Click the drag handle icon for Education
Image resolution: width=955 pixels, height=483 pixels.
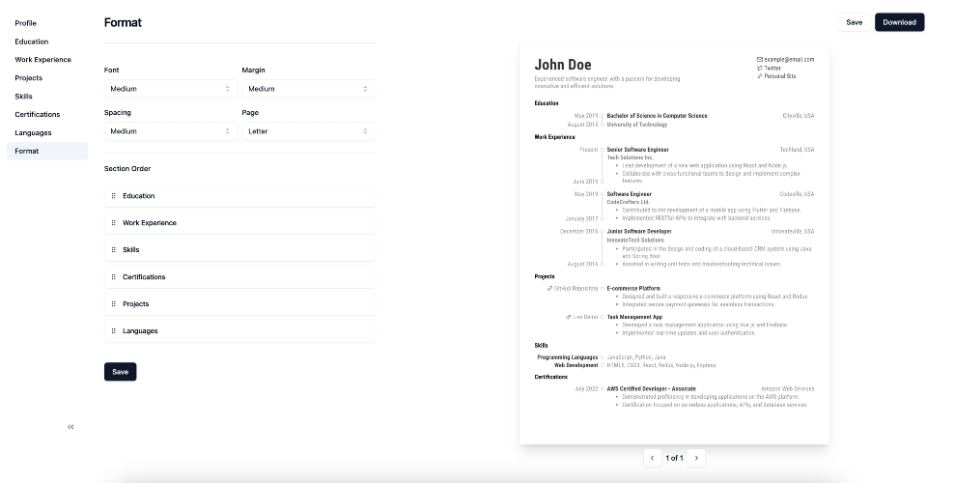pos(113,196)
